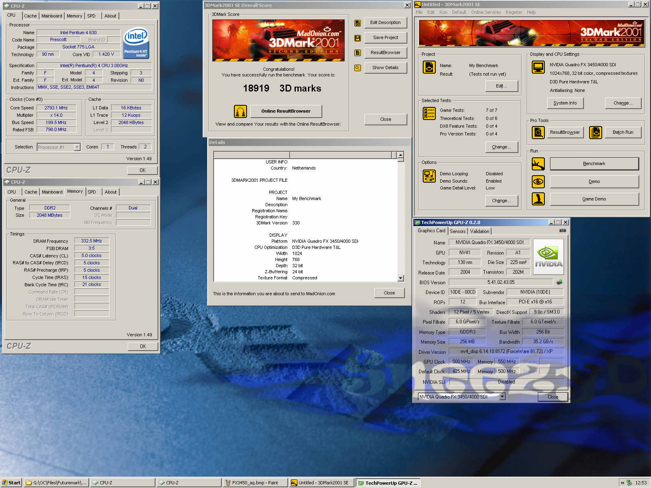Click Change... in Display and CPU Settings

[623, 103]
